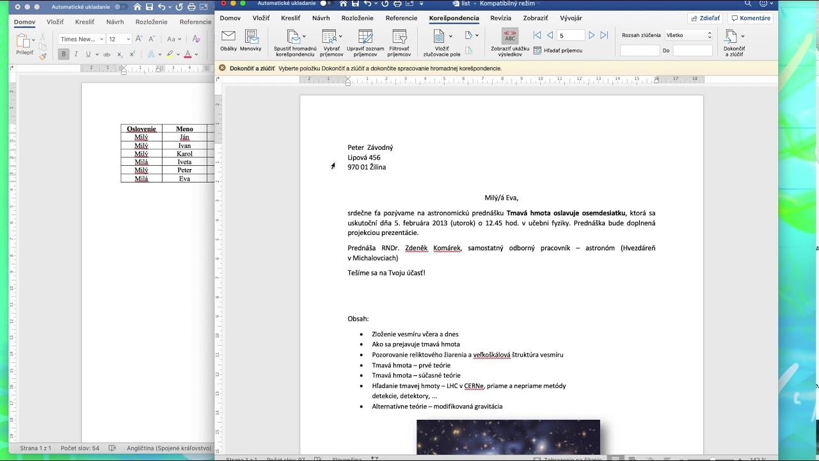Open Návrh tab in front window
The width and height of the screenshot is (819, 461).
click(321, 18)
